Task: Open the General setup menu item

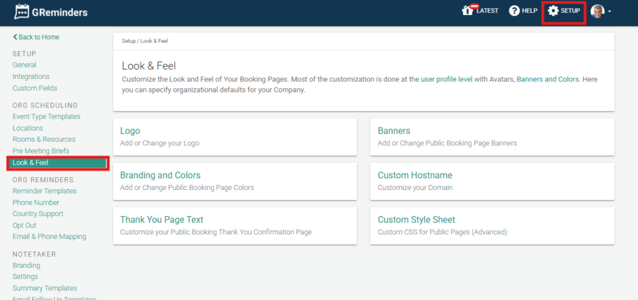Action: [24, 65]
